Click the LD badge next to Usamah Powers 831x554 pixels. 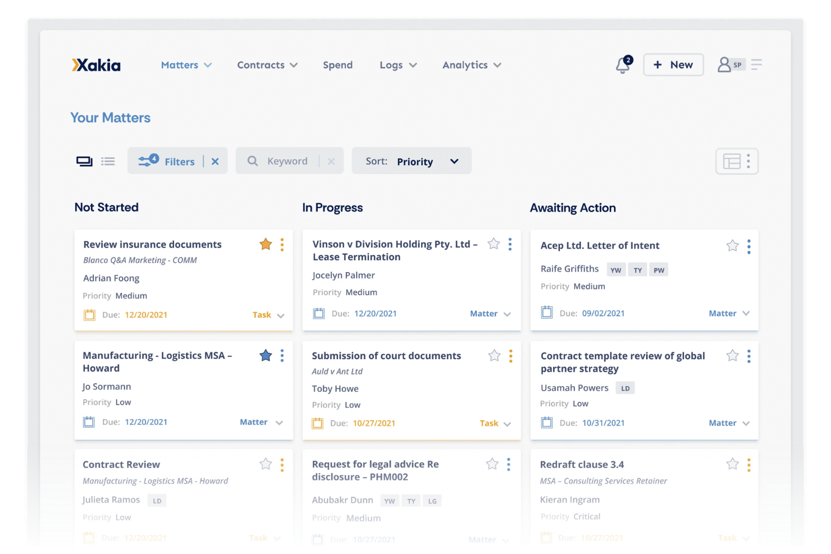point(625,388)
